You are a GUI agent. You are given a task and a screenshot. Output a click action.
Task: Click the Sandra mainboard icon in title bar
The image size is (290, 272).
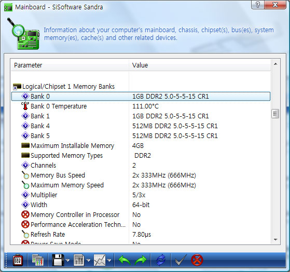tap(8, 7)
